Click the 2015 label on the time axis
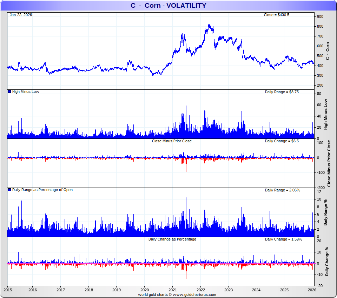The image size is (337, 298). point(8,290)
